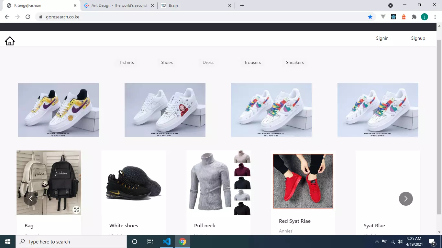This screenshot has width=442, height=248.
Task: Open Visual Studio Code from taskbar
Action: click(x=167, y=242)
